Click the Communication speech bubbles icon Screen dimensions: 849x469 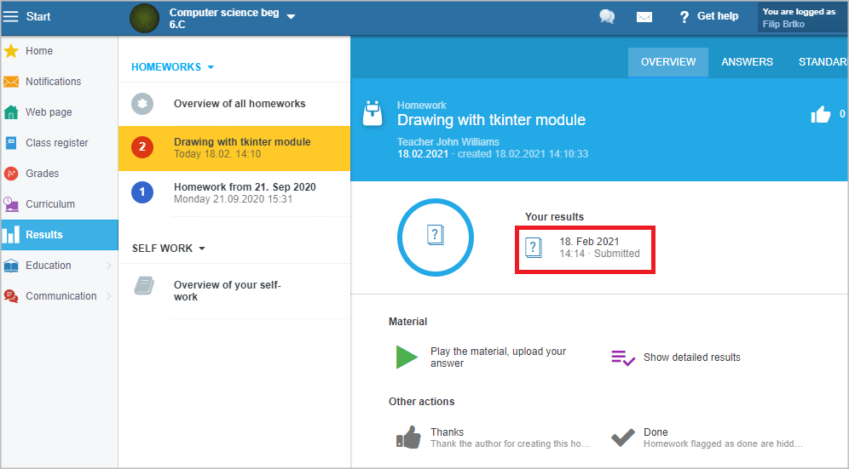pos(11,296)
